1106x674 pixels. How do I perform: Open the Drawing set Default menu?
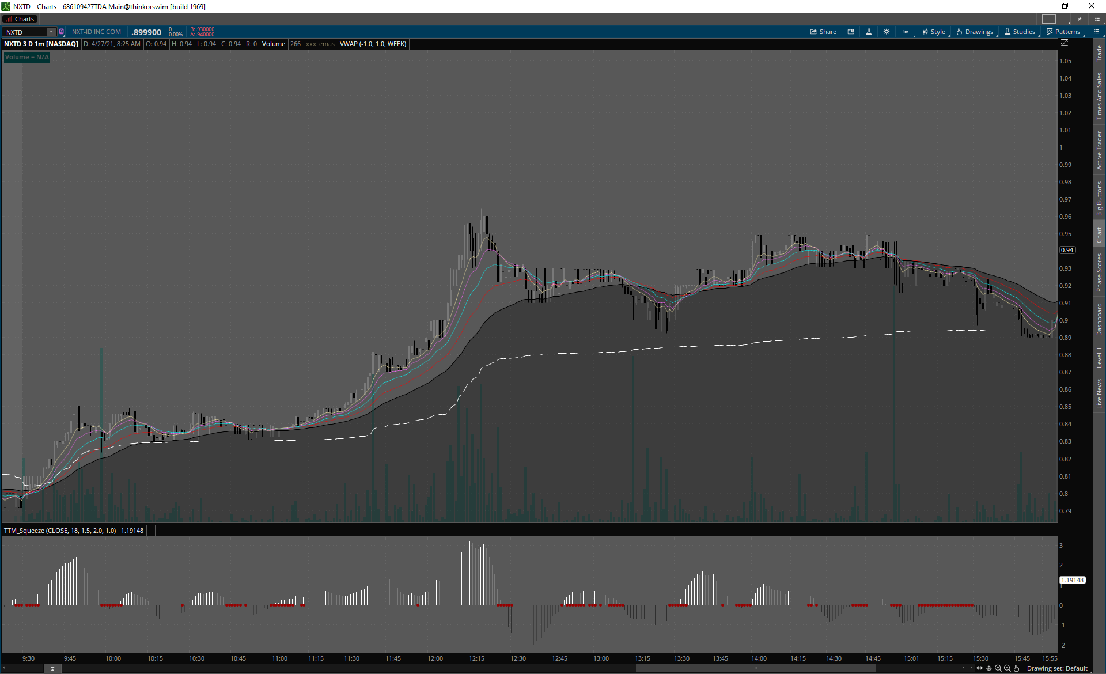coord(1057,668)
